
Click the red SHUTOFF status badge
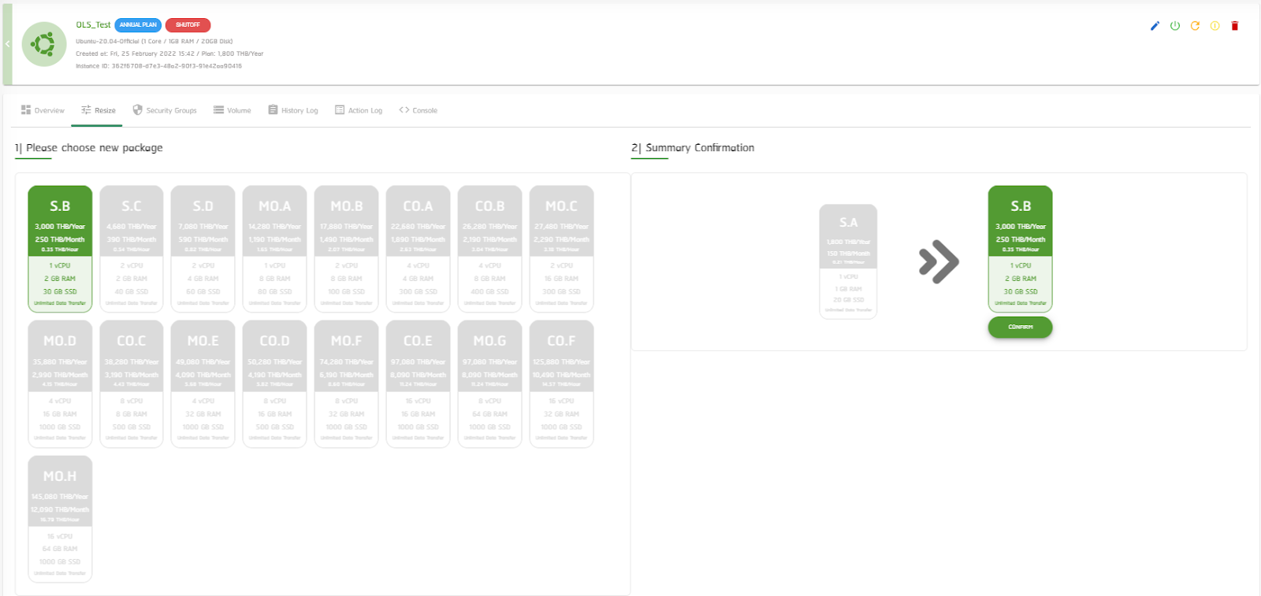tap(188, 25)
